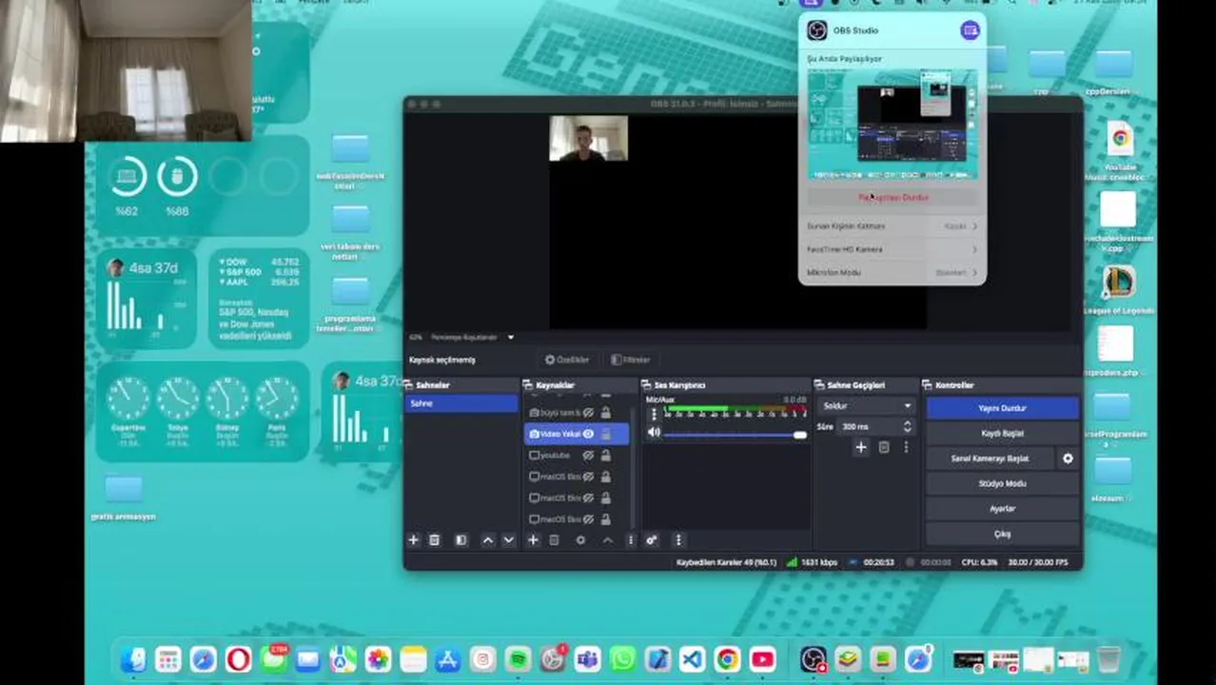Move source up in Kaynaklar toolbar
Image resolution: width=1216 pixels, height=685 pixels.
(607, 539)
